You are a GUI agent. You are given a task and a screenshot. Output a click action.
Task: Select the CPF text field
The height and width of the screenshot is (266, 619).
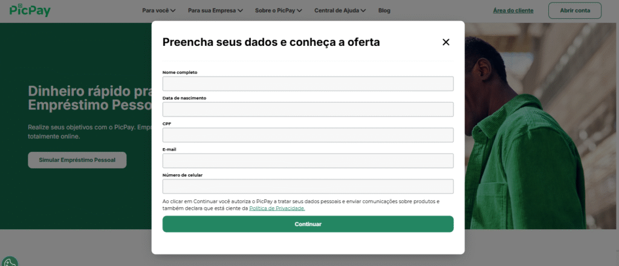308,135
